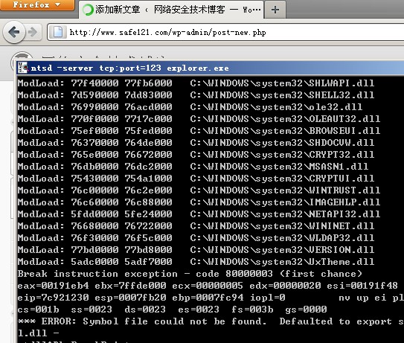Click the green loading icon on tab
Viewport: 404px width, 343px height.
88,10
